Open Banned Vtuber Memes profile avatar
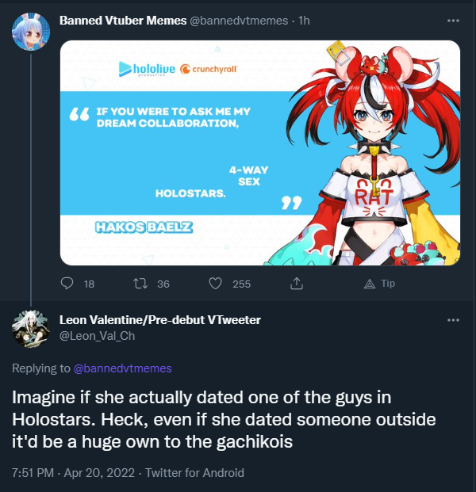 coord(31,32)
